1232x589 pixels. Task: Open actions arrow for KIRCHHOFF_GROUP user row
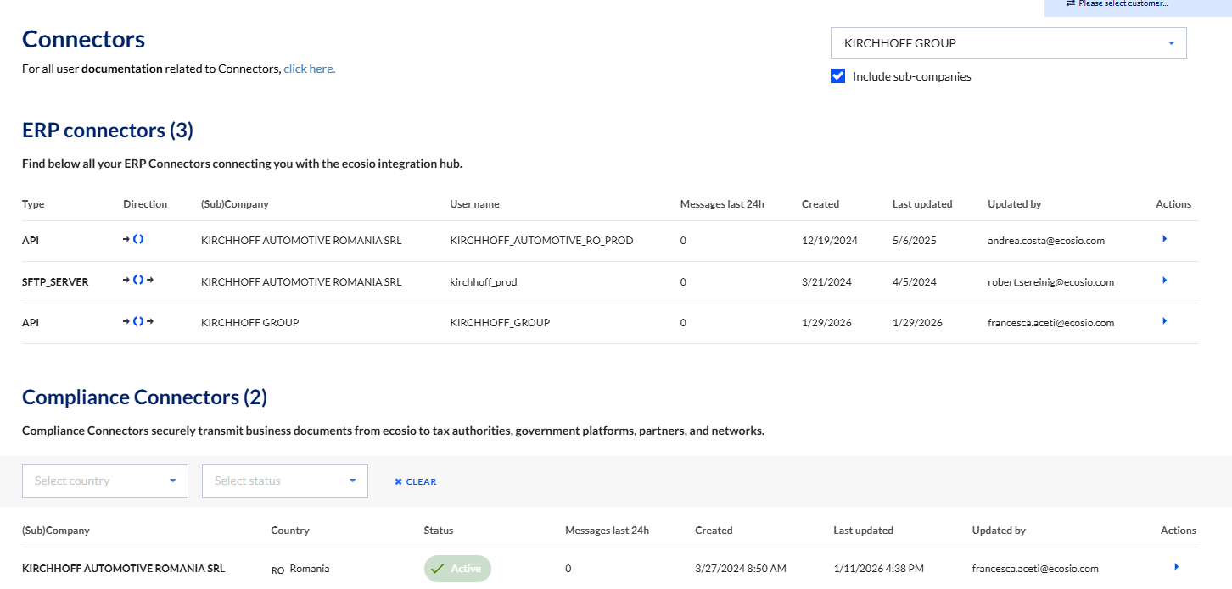(1164, 321)
